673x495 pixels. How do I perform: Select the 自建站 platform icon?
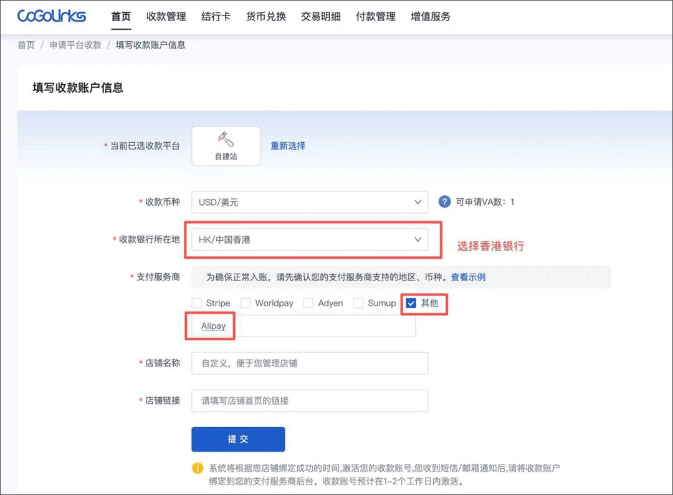pos(226,146)
